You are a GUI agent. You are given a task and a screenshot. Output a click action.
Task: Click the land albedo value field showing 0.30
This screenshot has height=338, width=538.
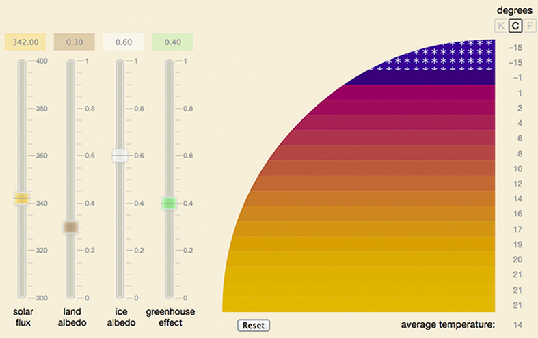click(75, 42)
